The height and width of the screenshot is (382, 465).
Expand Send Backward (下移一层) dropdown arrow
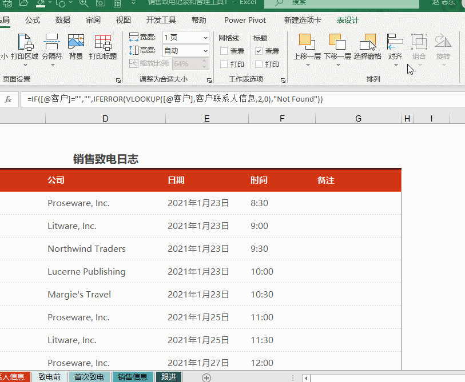point(338,65)
